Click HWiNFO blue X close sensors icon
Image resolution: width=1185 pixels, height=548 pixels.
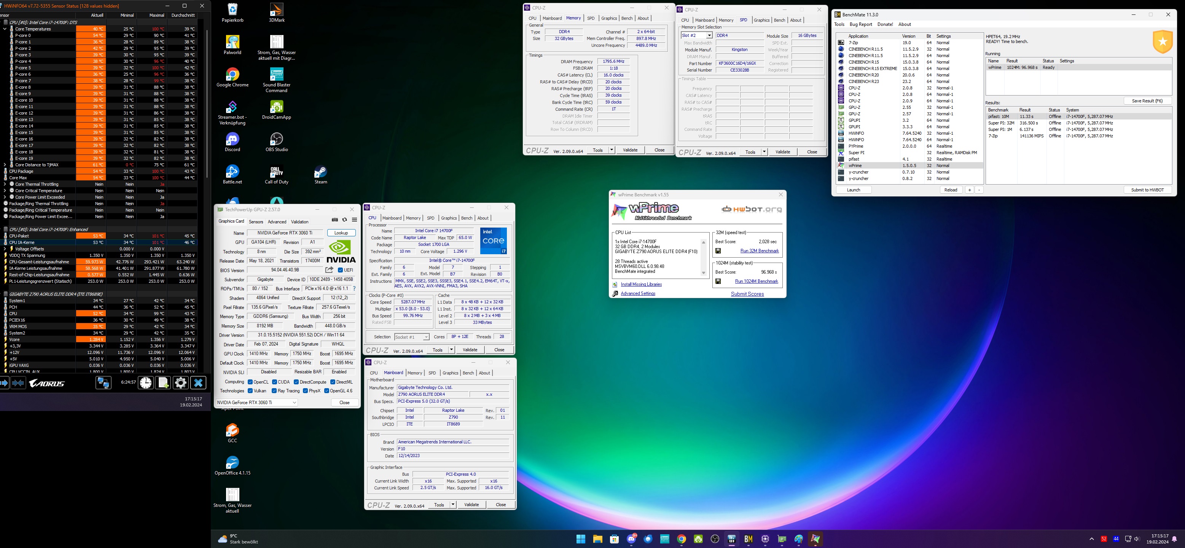pos(198,383)
